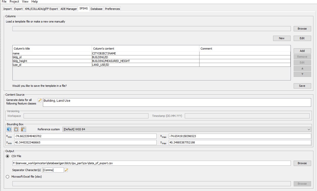317x191 pixels.
Task: Switch to the ADE Manager tab
Action: [69, 9]
